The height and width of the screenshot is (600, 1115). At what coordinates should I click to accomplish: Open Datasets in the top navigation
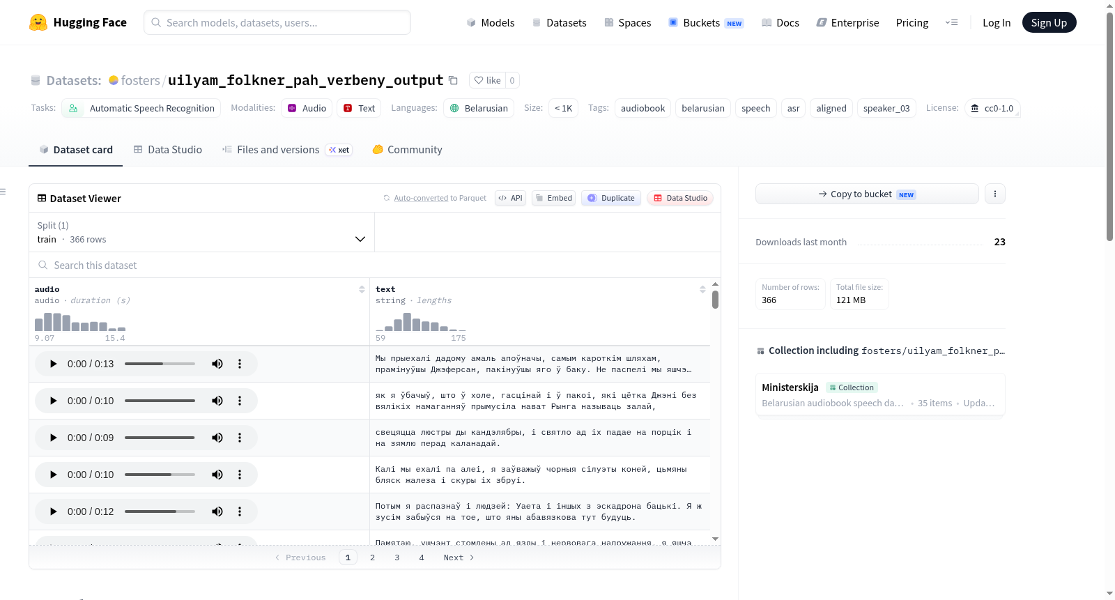pyautogui.click(x=560, y=22)
